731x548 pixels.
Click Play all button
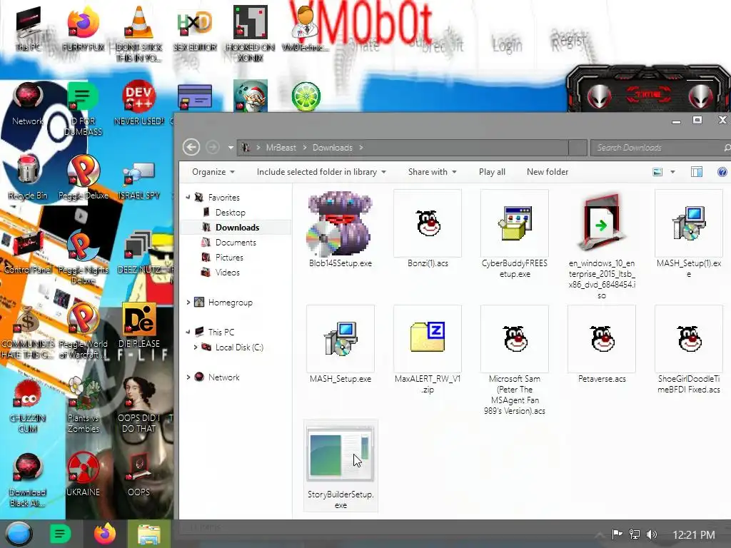(x=492, y=172)
